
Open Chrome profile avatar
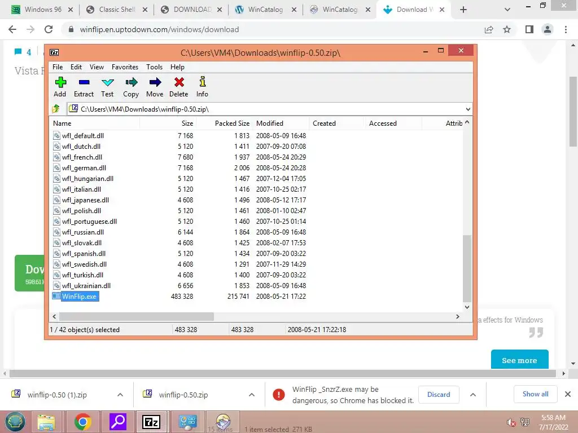click(x=548, y=29)
